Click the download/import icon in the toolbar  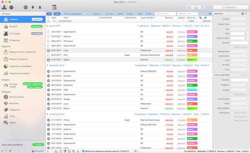[4, 7]
